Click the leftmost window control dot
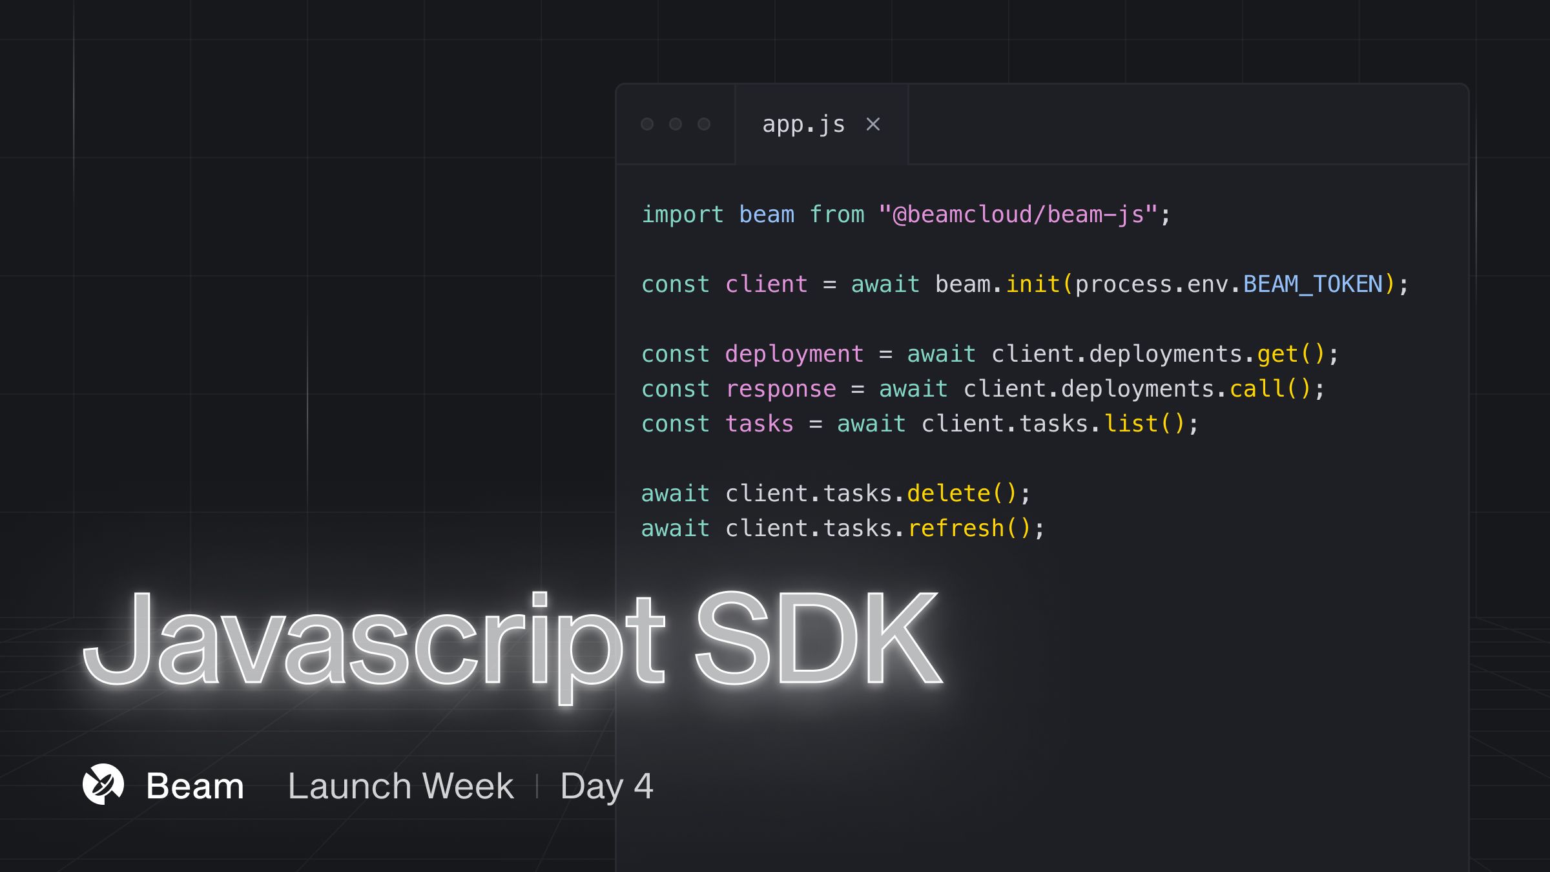The width and height of the screenshot is (1550, 872). (x=647, y=124)
